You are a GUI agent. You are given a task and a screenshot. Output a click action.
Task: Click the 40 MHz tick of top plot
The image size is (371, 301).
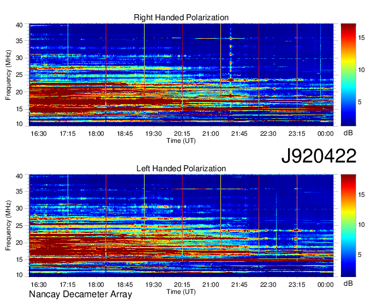[19, 25]
